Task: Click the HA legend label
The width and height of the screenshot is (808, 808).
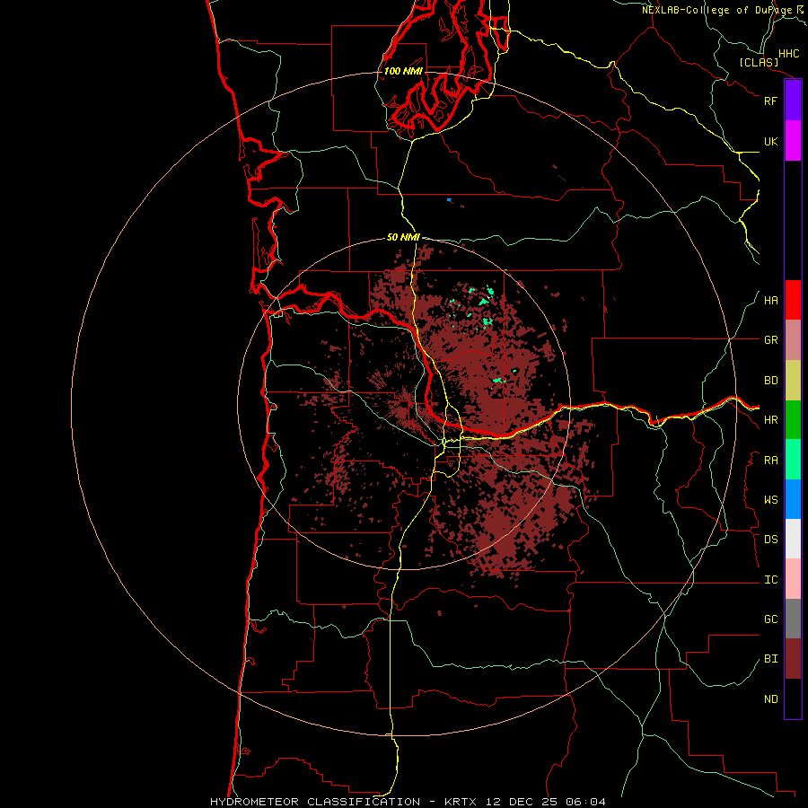Action: (771, 301)
